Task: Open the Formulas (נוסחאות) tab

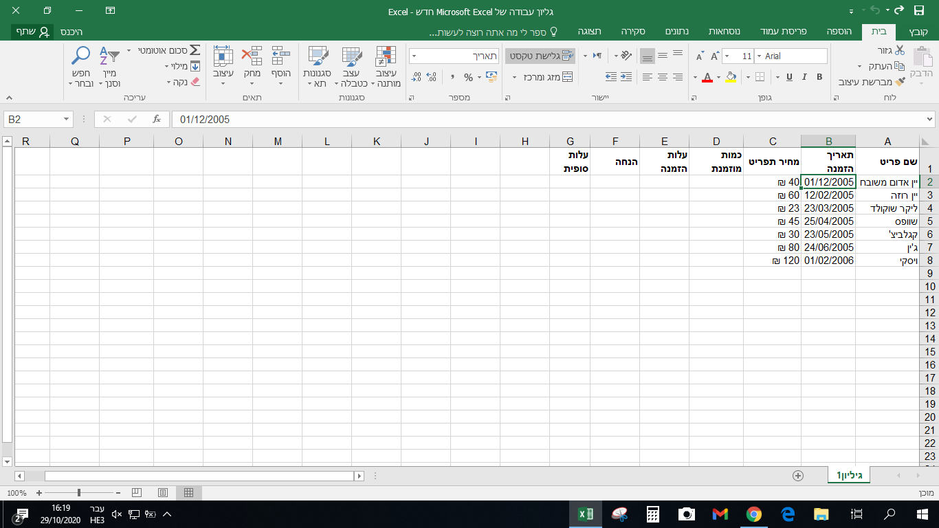Action: coord(724,32)
